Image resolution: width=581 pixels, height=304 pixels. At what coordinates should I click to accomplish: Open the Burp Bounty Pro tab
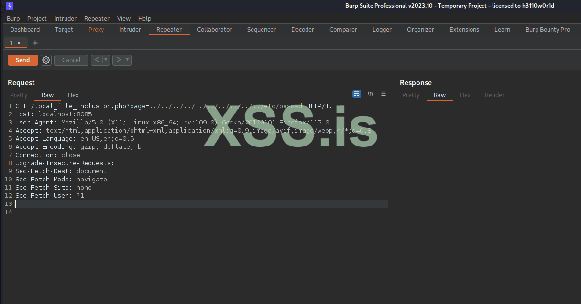click(x=548, y=29)
